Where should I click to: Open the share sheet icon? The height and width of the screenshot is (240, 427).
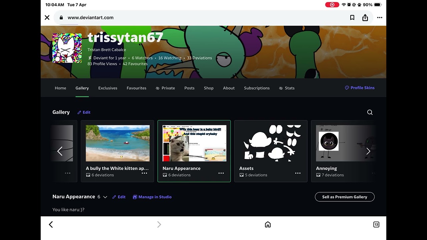[x=365, y=18]
